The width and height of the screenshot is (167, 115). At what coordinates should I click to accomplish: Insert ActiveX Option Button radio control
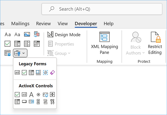coord(38,95)
